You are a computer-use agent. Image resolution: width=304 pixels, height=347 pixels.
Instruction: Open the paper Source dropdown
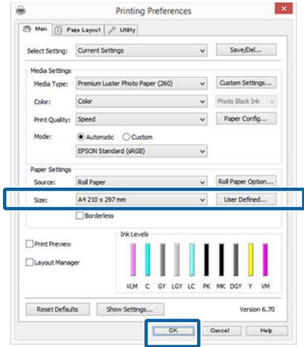pos(141,182)
